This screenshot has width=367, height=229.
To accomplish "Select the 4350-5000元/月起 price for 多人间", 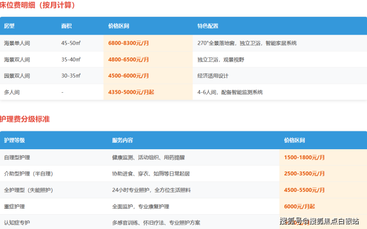I will pos(131,92).
